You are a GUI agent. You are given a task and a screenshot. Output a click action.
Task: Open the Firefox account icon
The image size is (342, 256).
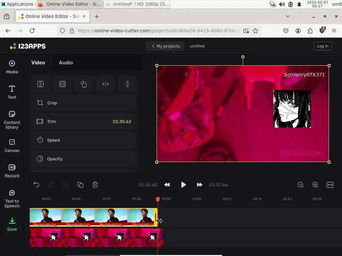(298, 31)
